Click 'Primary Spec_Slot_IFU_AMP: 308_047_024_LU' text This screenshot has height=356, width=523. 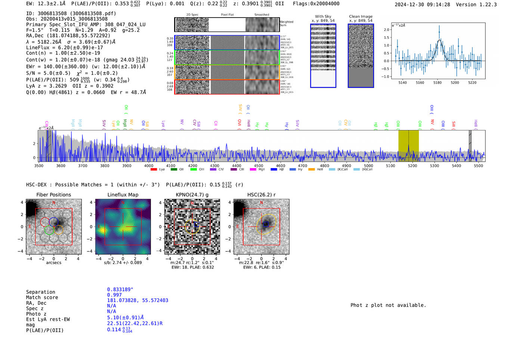(86, 25)
